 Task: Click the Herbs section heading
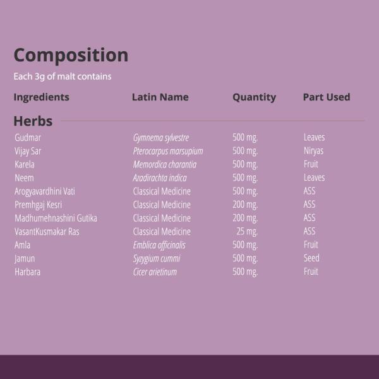33,121
